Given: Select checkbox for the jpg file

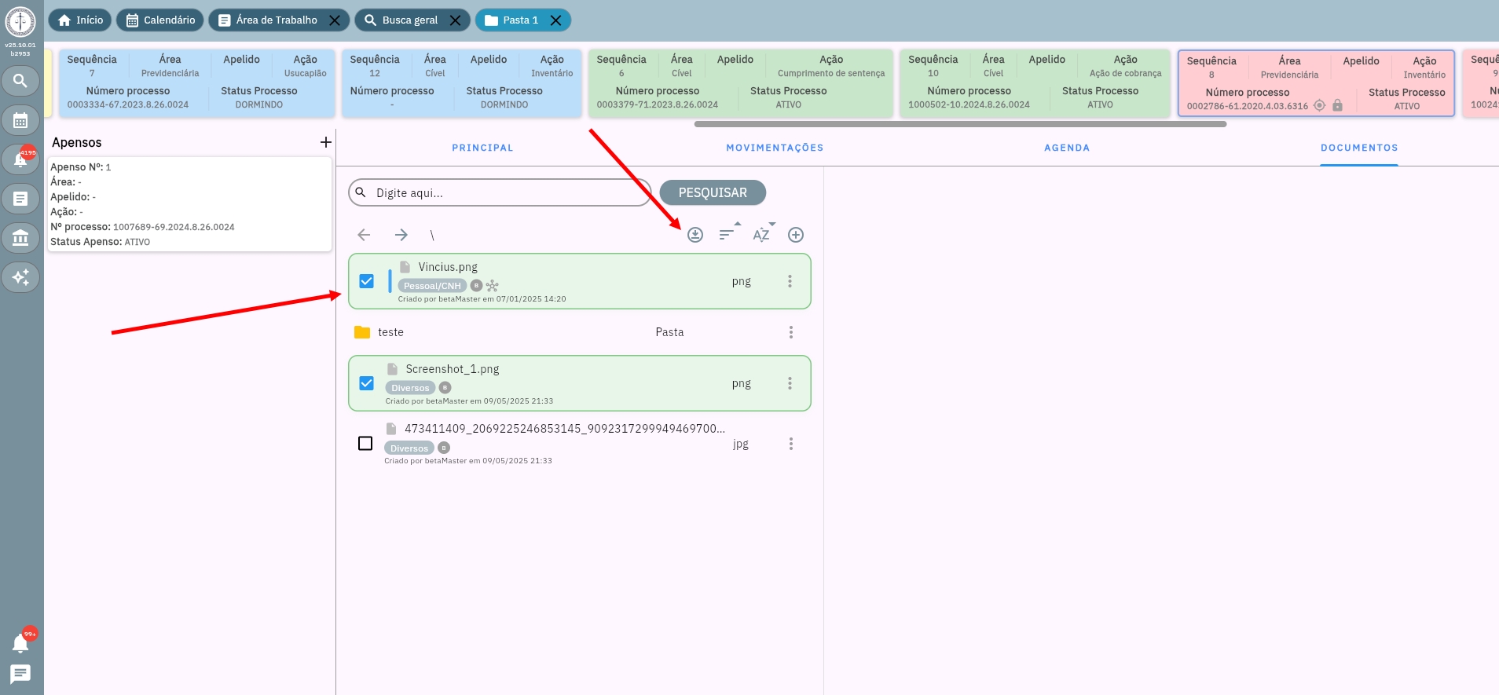Looking at the screenshot, I should (x=365, y=444).
